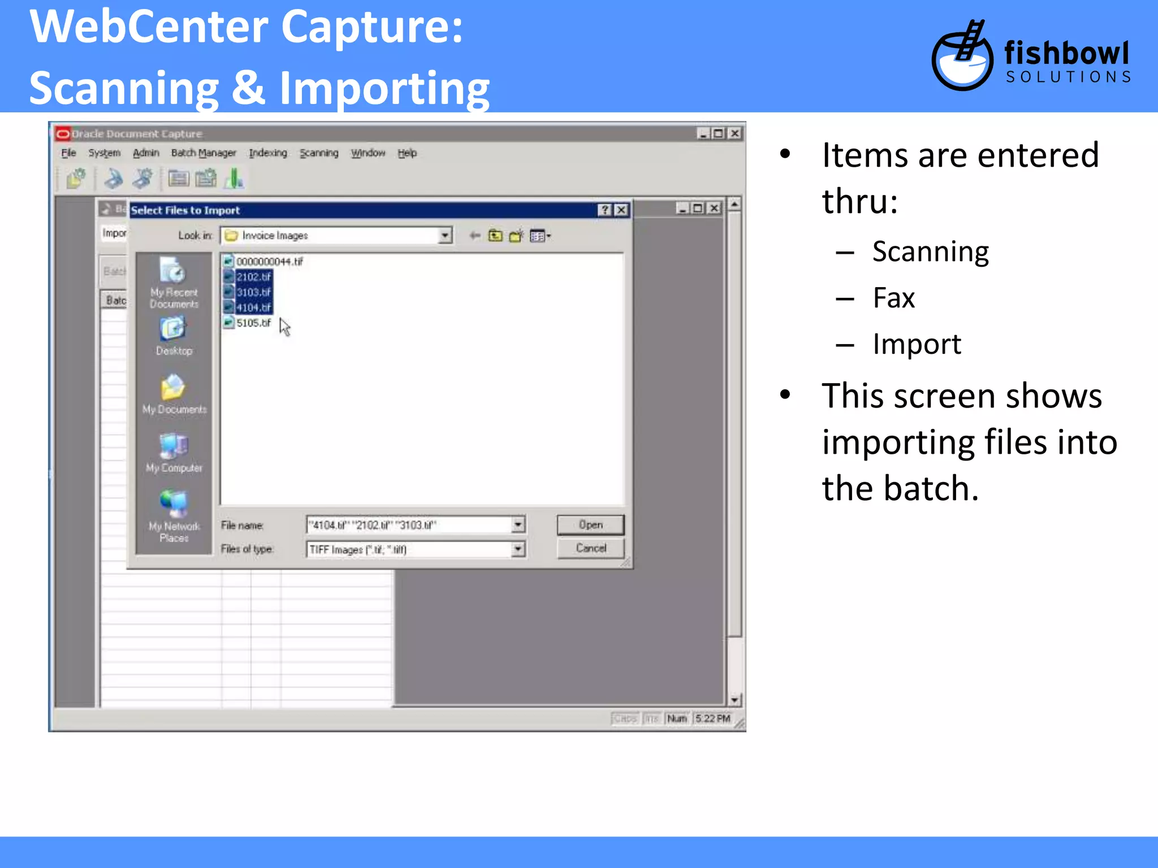Open the Admin menu

(x=146, y=153)
